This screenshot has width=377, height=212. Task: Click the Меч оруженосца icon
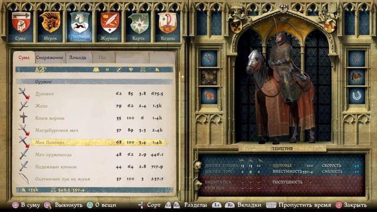pos(24,154)
